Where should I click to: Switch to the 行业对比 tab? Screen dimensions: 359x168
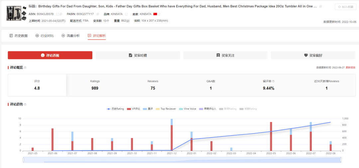(45, 35)
